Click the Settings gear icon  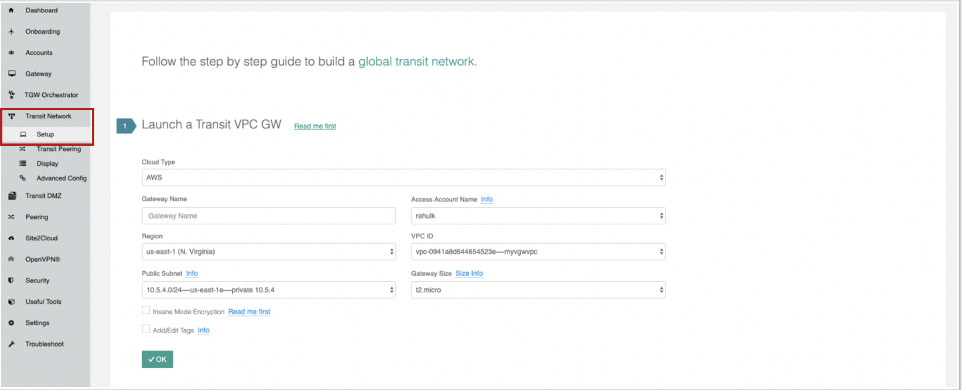tap(11, 323)
